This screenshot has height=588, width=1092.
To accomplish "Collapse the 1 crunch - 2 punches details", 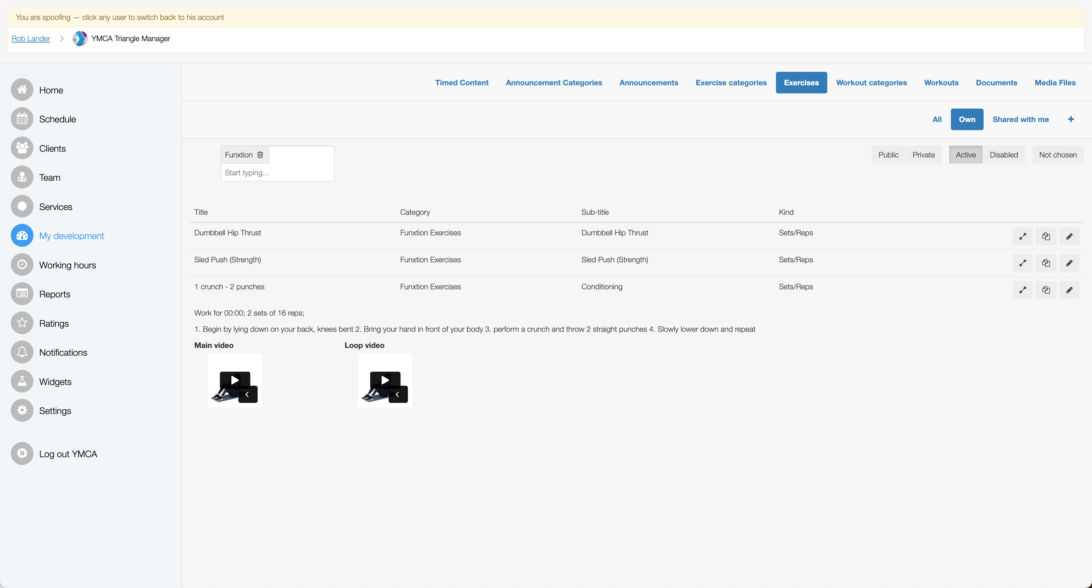I will 1022,290.
